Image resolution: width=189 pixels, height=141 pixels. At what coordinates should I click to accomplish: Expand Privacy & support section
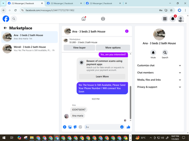tap(159, 87)
